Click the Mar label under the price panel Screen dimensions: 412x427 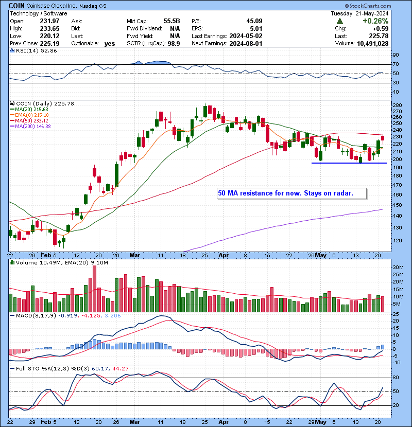tap(135, 256)
